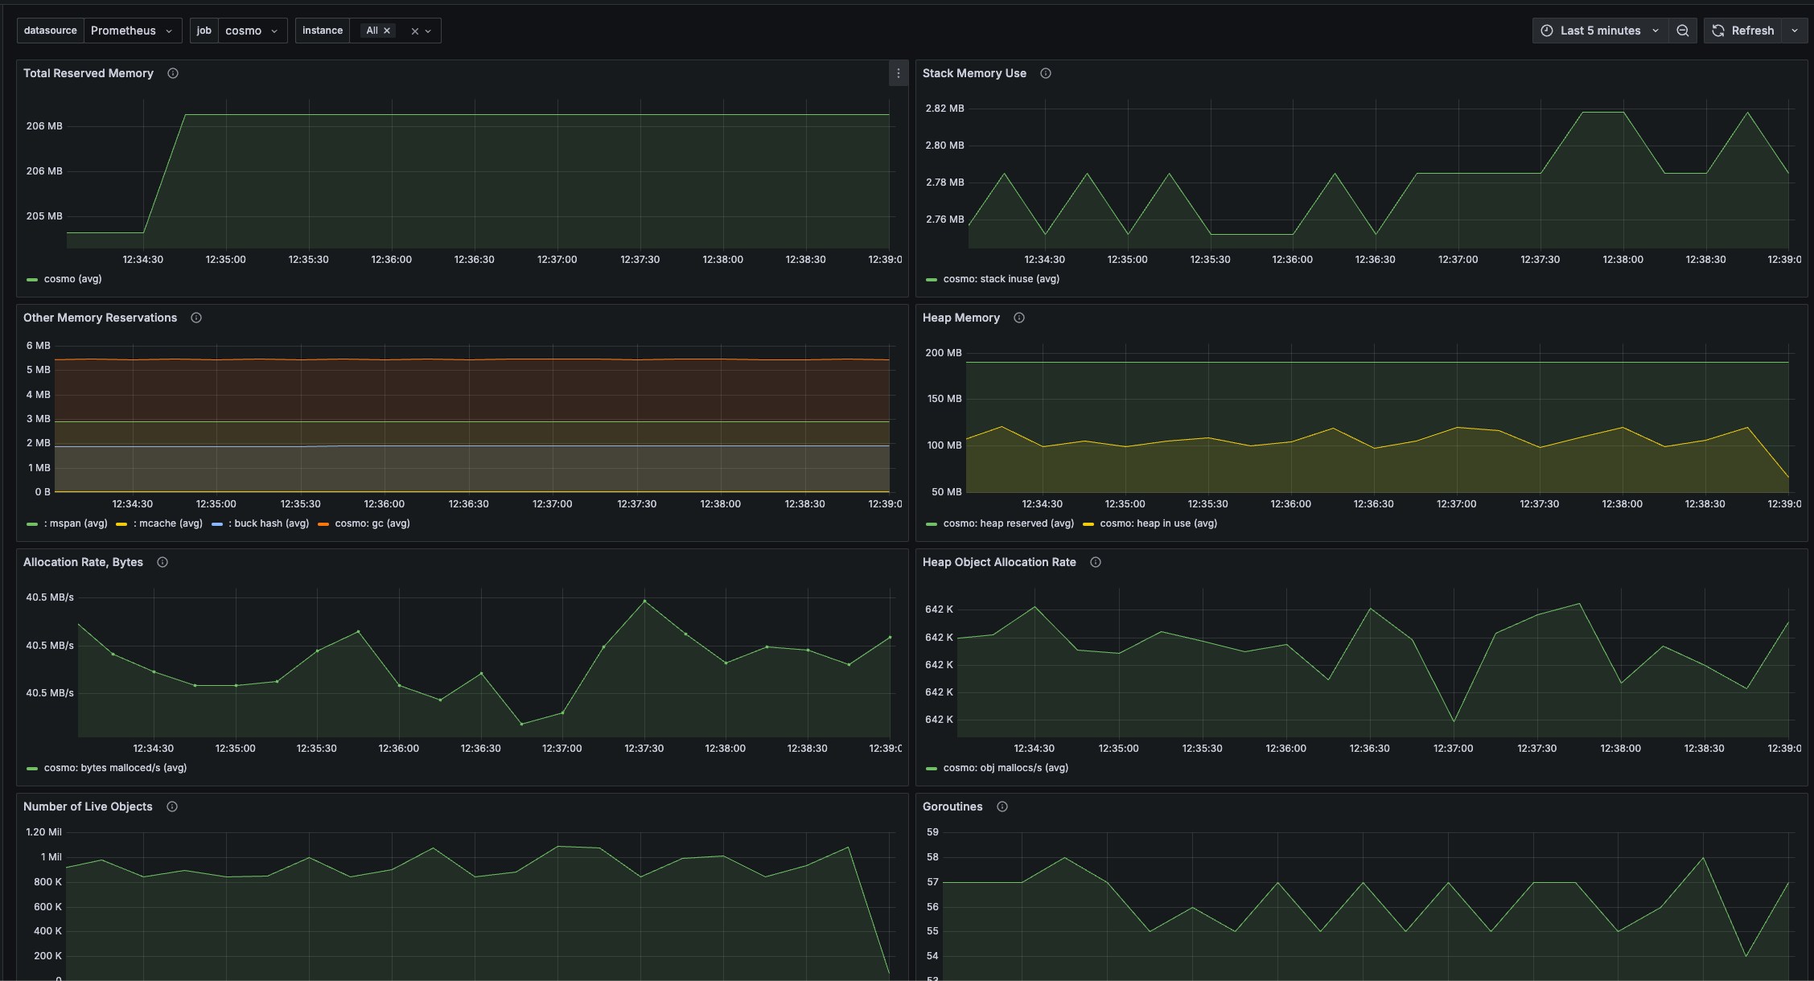Click the info icon on Stack Memory Use panel
The image size is (1814, 981).
(x=1045, y=73)
